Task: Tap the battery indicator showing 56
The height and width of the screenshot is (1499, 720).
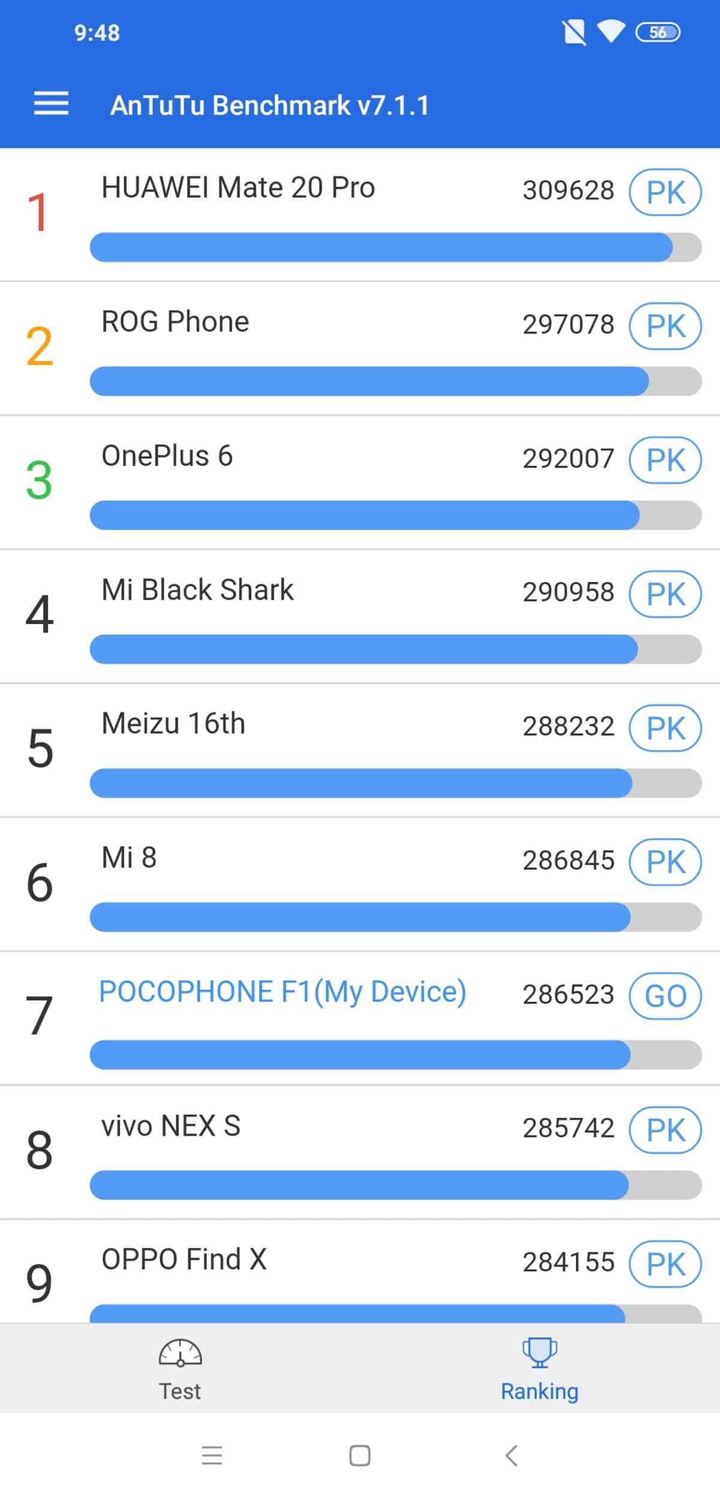Action: tap(658, 32)
